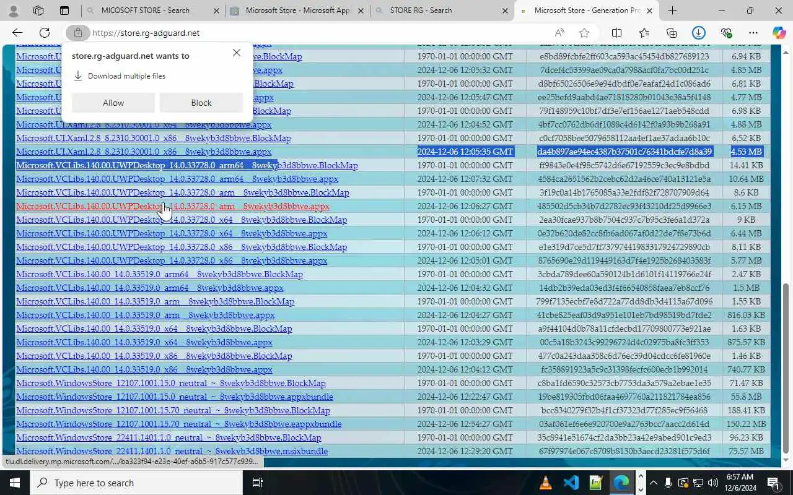
Task: Click the Windows search box
Action: (x=136, y=483)
